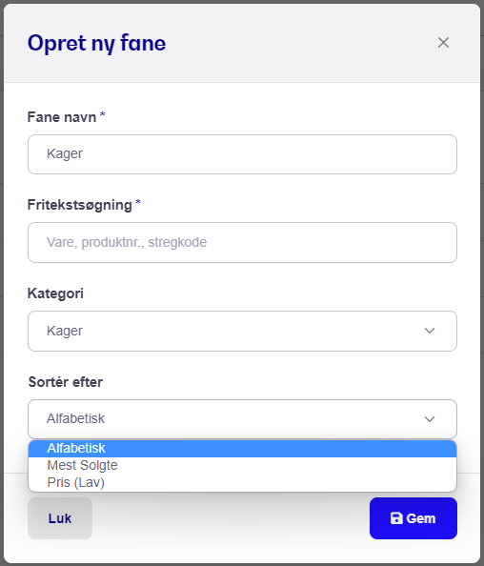Save the new tab with Gem

pos(413,518)
